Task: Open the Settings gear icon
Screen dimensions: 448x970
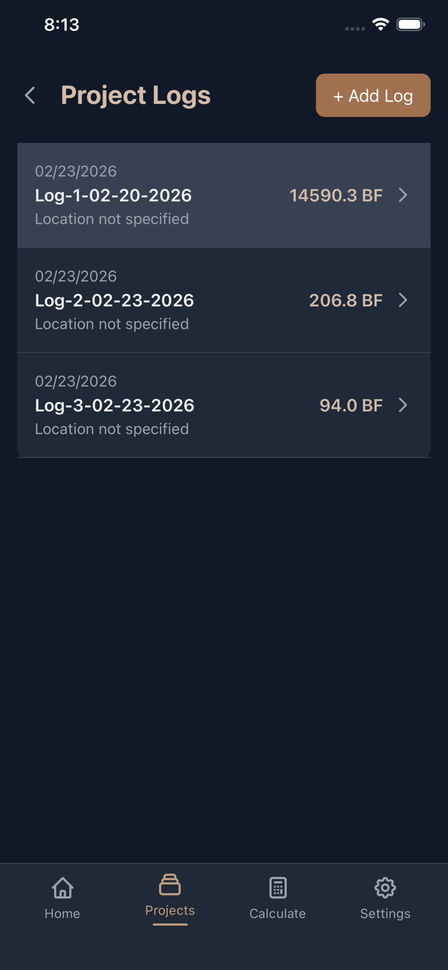Action: (385, 887)
